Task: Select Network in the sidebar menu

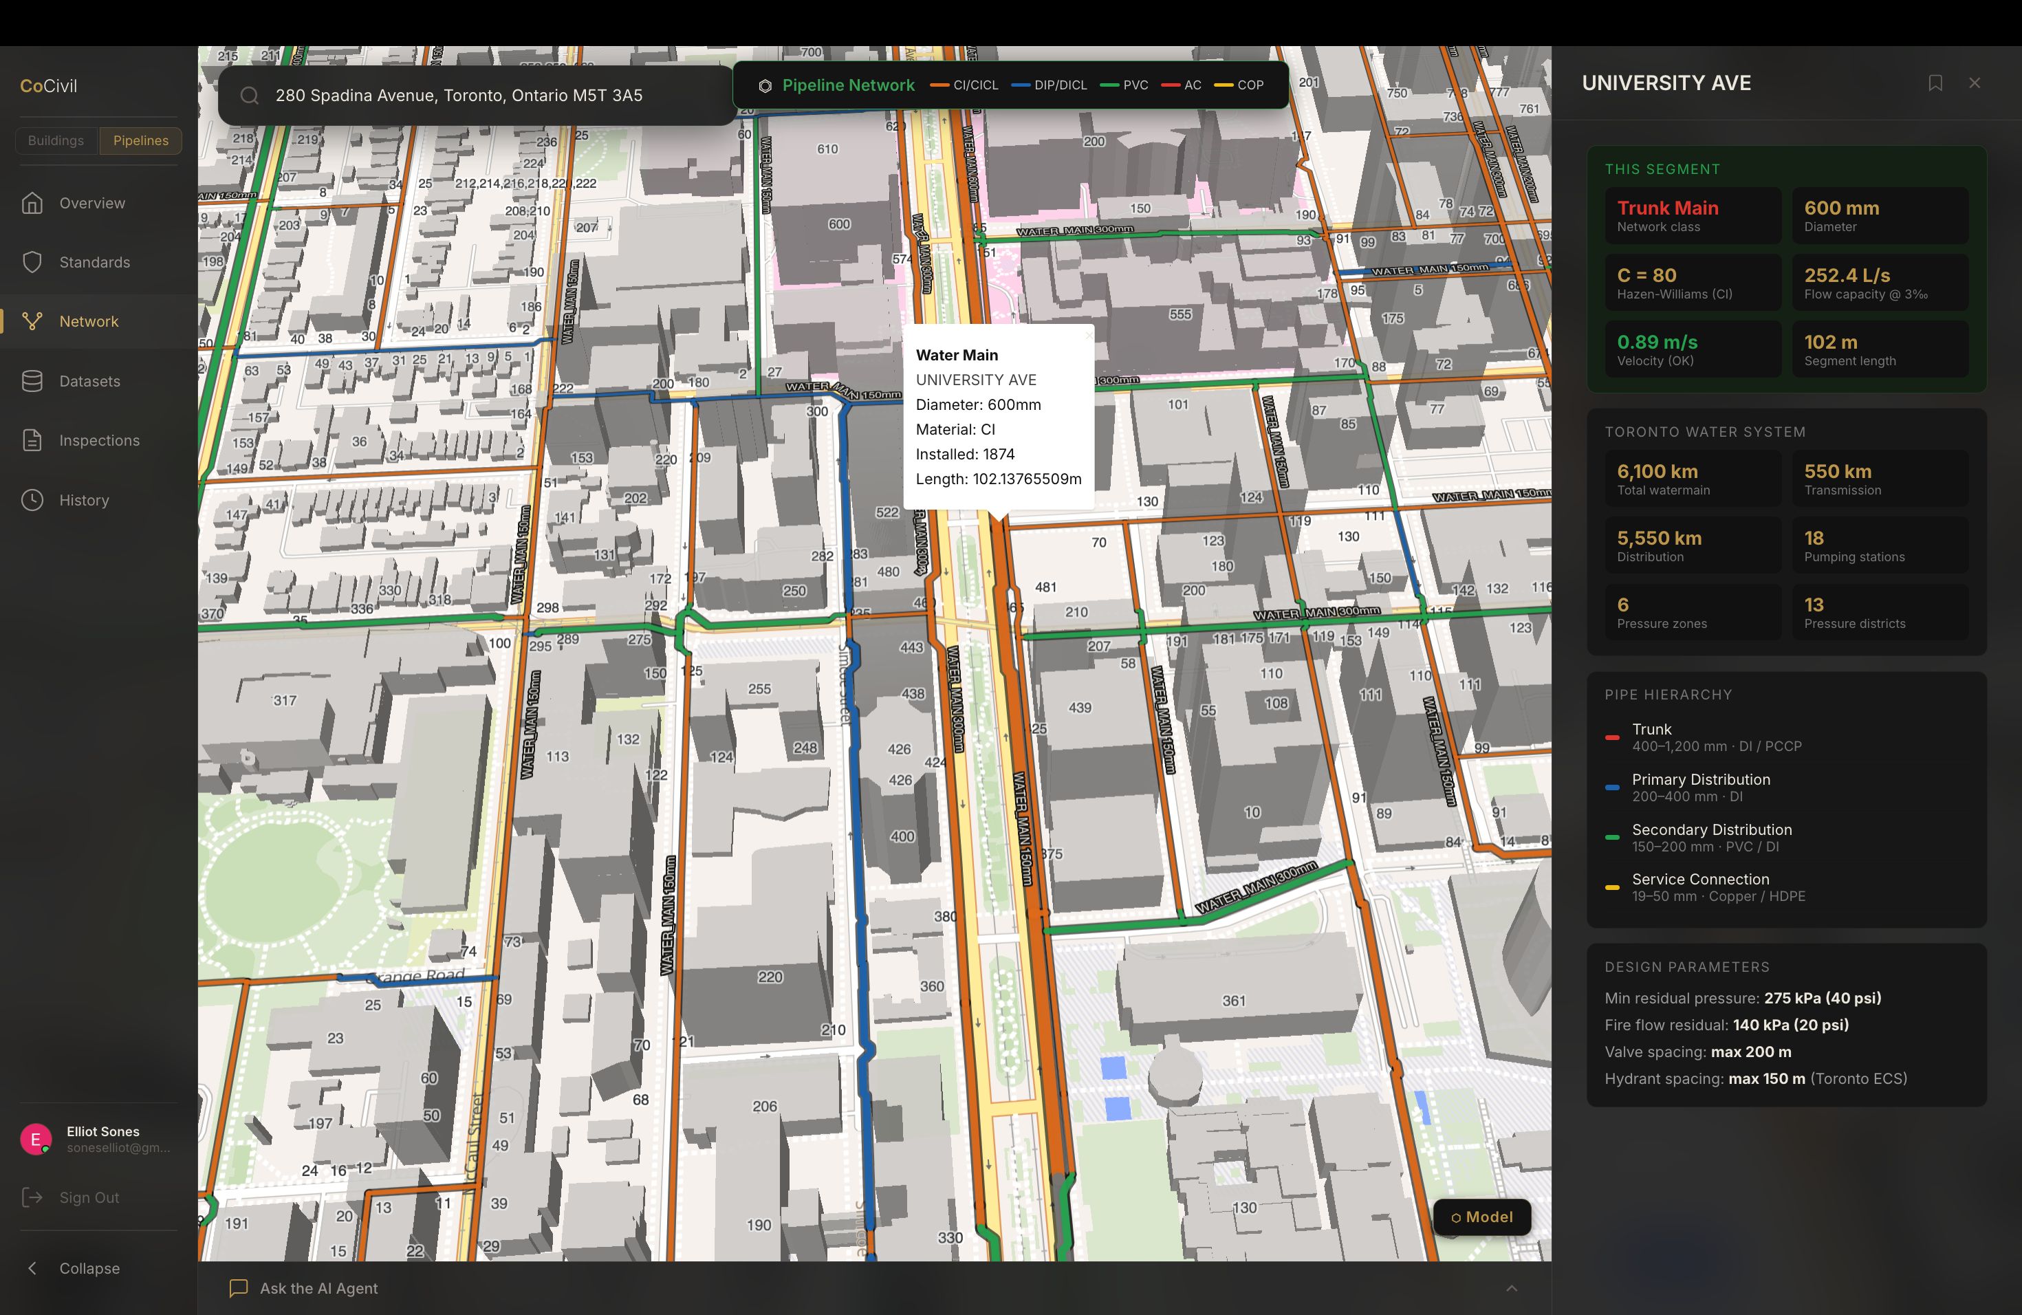Action: [88, 322]
